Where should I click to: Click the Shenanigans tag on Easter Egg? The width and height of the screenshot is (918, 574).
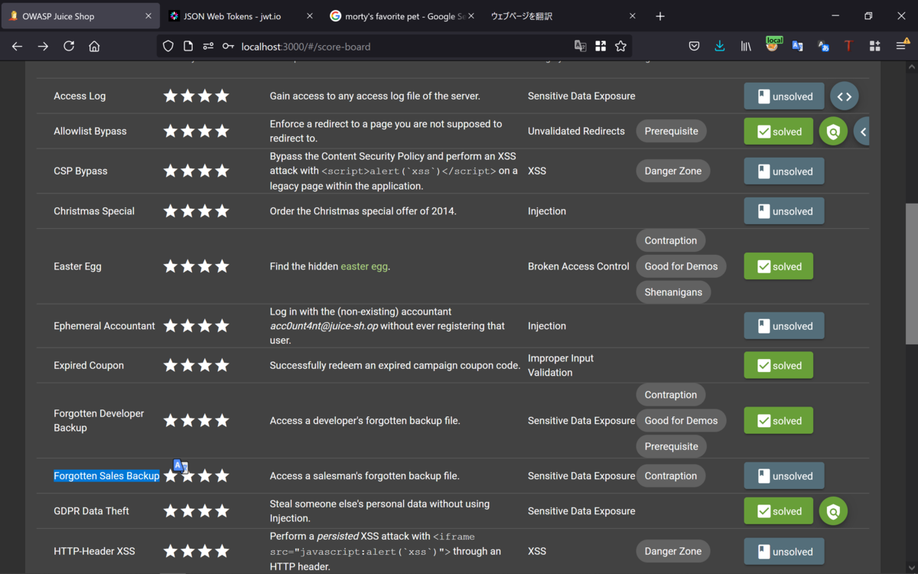[673, 292]
